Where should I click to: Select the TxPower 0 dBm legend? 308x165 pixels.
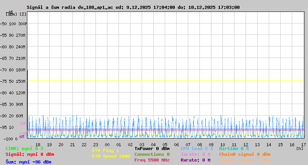(152, 148)
